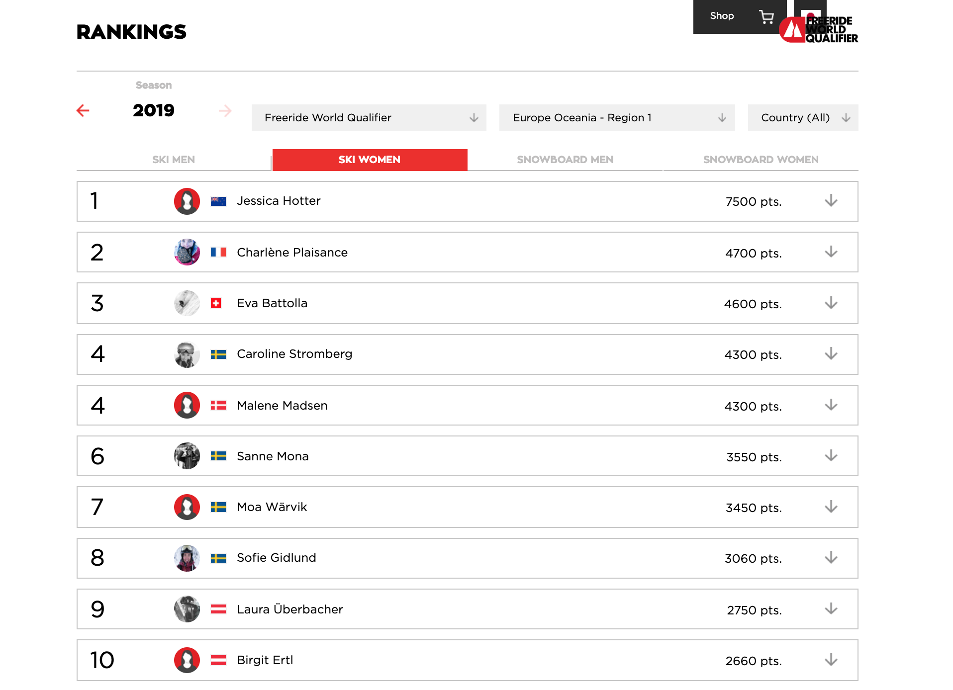The image size is (953, 690).
Task: Switch to the Snowboard Women tab
Action: (x=761, y=160)
